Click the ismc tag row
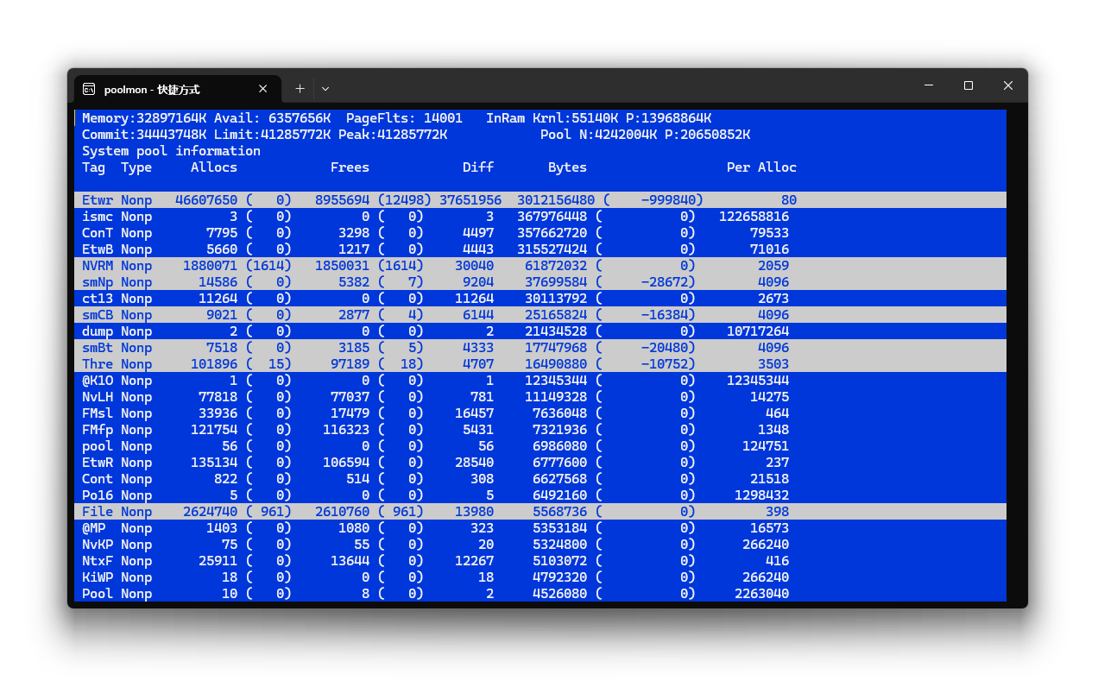The image size is (1098, 687). pos(540,217)
